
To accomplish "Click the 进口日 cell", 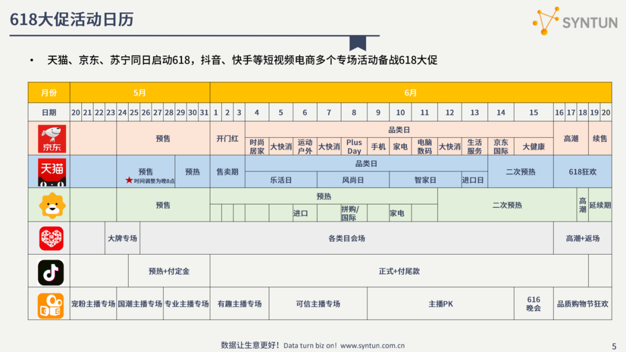I will [x=475, y=180].
